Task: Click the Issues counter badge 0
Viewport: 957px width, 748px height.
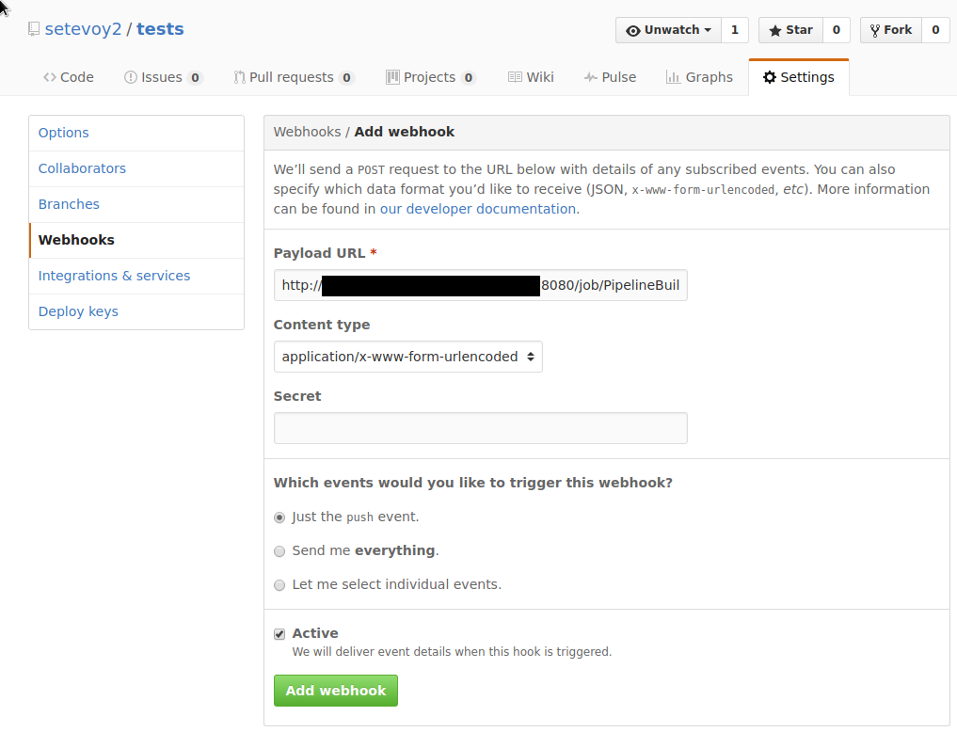Action: tap(195, 78)
